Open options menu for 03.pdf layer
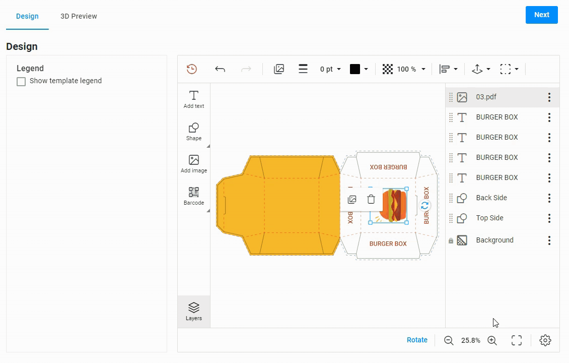The image size is (569, 363). point(549,97)
